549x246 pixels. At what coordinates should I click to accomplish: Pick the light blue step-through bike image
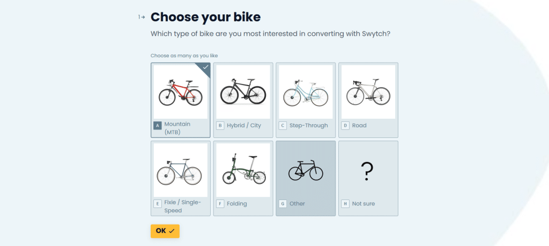(x=306, y=92)
